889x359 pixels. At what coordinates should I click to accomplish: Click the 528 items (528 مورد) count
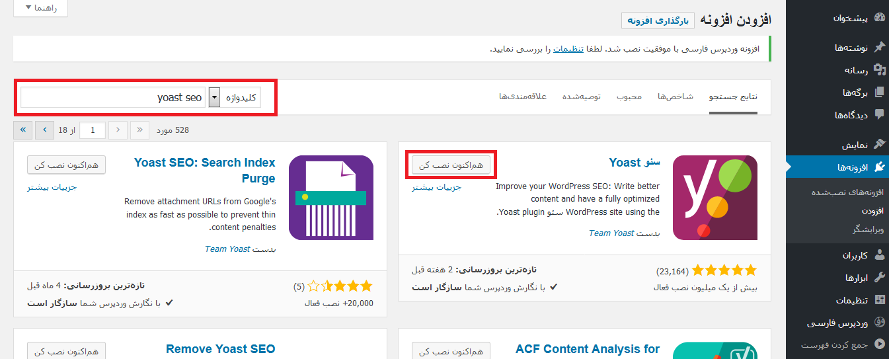click(x=173, y=130)
